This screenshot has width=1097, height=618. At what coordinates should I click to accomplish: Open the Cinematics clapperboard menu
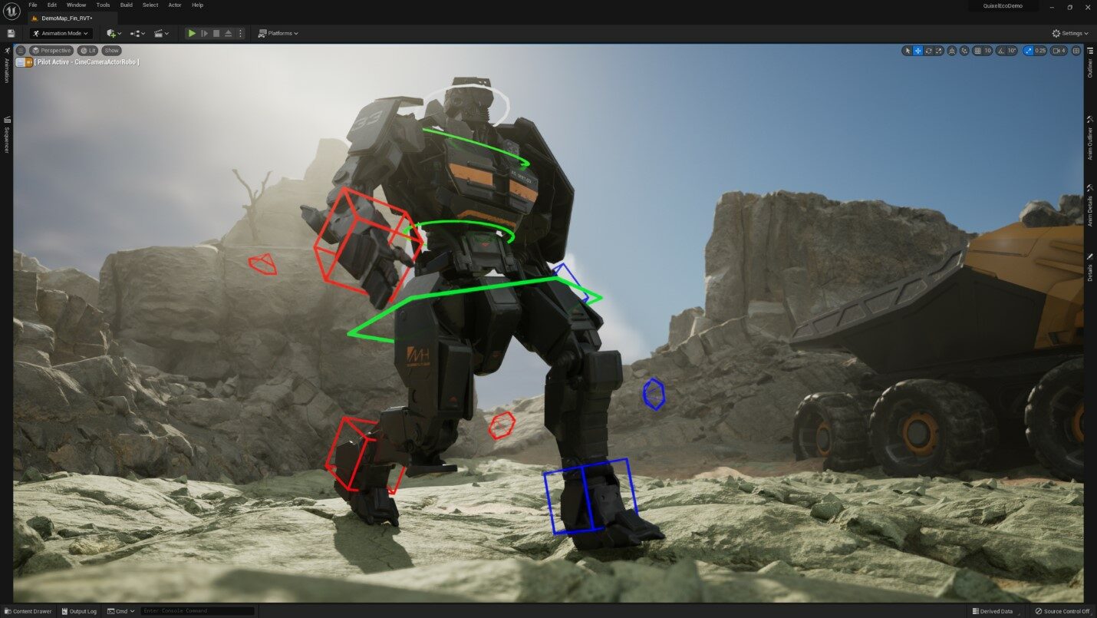159,33
